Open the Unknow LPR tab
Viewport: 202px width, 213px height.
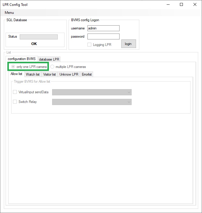[69, 74]
